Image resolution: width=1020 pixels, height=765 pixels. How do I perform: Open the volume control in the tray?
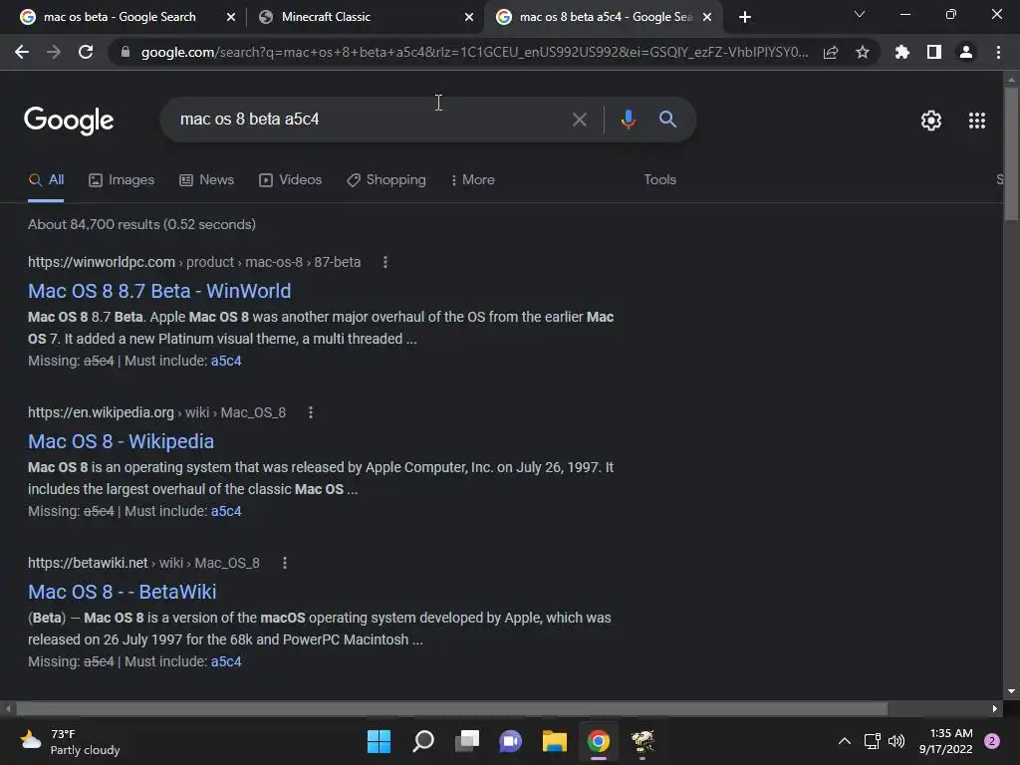pos(896,741)
